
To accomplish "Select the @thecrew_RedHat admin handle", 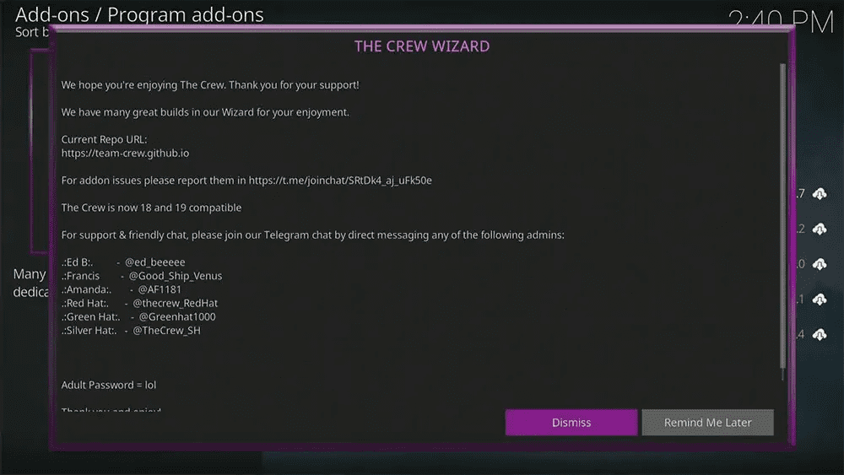I will pos(176,304).
